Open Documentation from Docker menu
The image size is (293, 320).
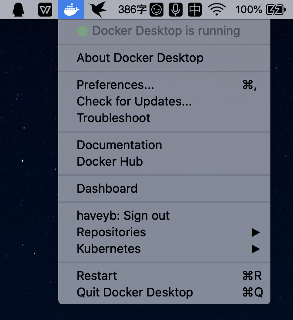click(164, 145)
